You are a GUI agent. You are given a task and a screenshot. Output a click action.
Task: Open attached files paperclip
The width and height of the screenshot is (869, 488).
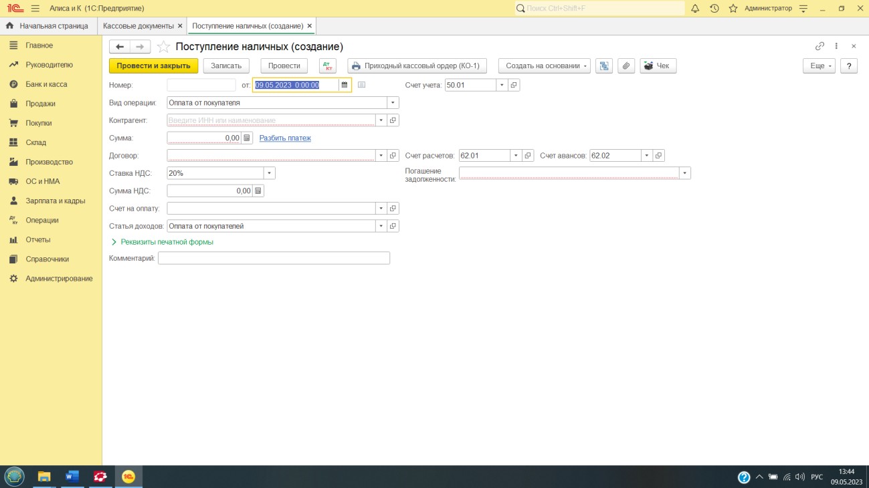pos(626,66)
